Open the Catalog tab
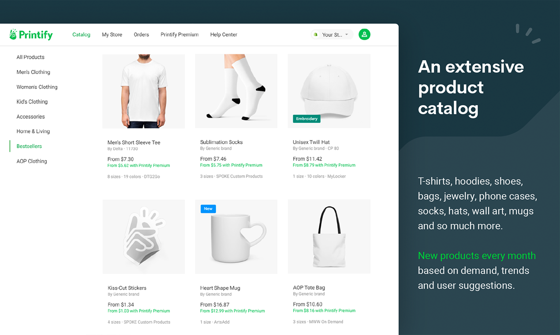The height and width of the screenshot is (335, 560). (81, 34)
